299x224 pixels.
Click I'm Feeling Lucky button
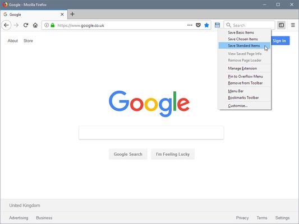click(x=173, y=154)
